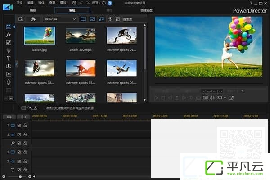
Task: Click timeline zoom out minus button
Action: pyautogui.click(x=4, y=177)
